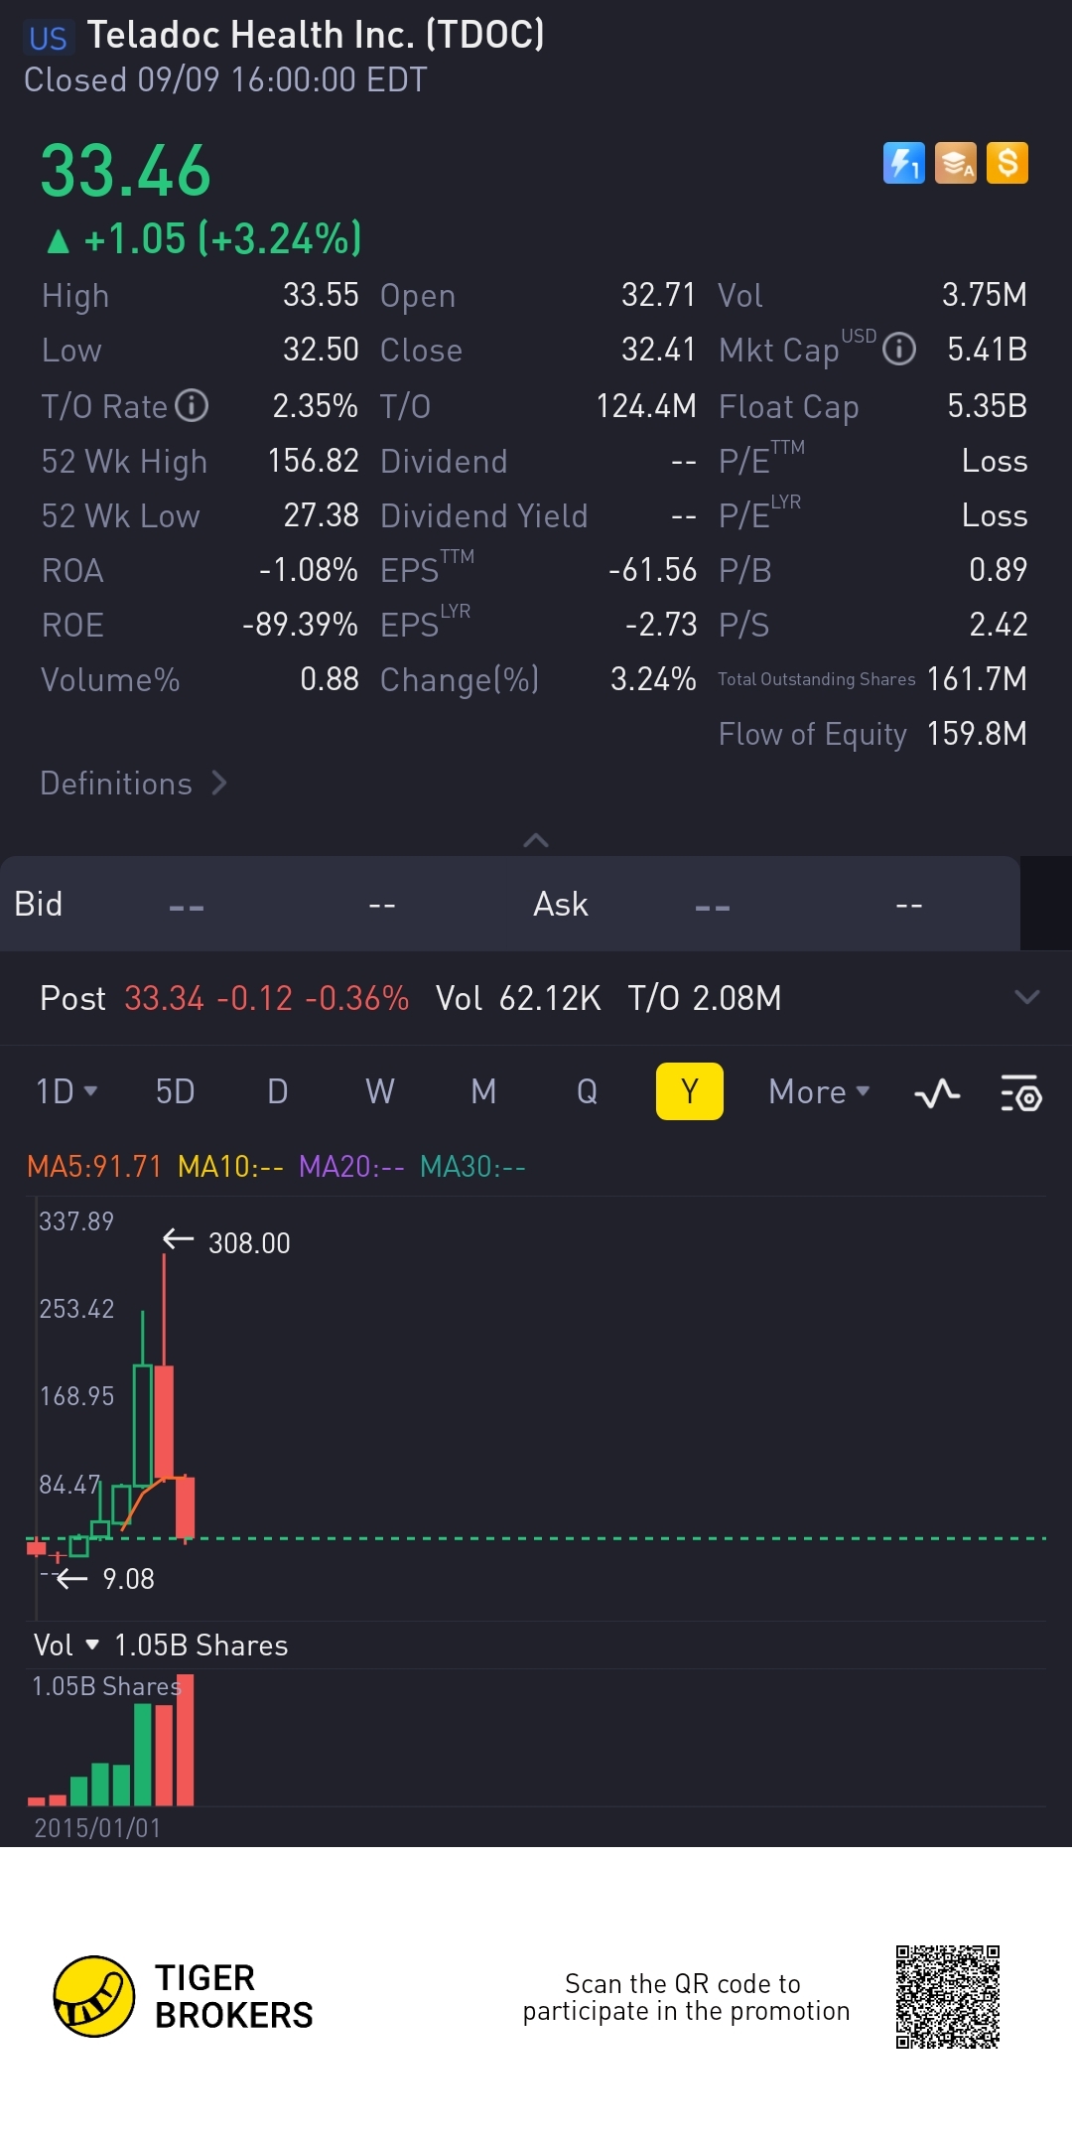Tap the blue lightning bolt icon
The width and height of the screenshot is (1072, 2147).
pos(903,164)
